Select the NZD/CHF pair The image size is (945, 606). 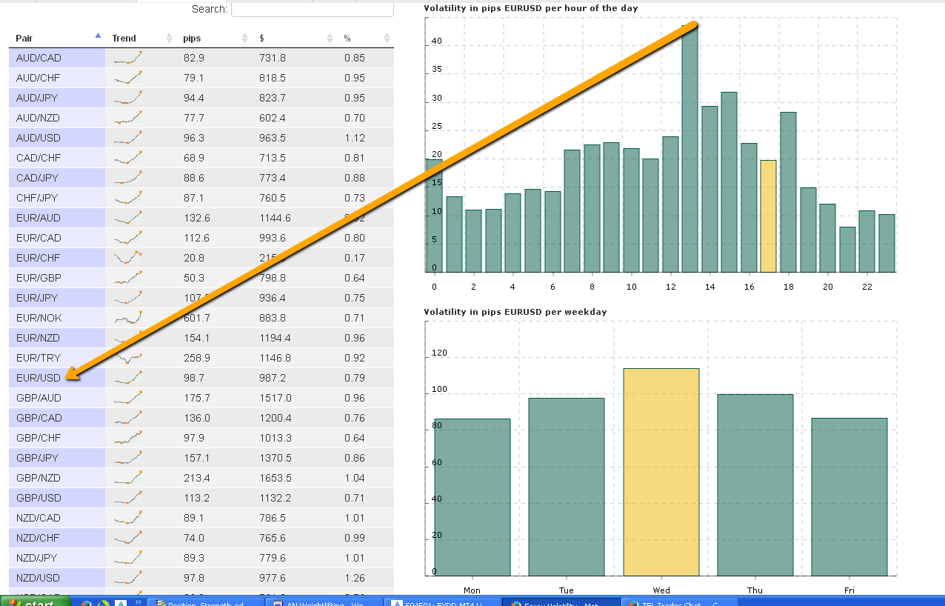[38, 538]
